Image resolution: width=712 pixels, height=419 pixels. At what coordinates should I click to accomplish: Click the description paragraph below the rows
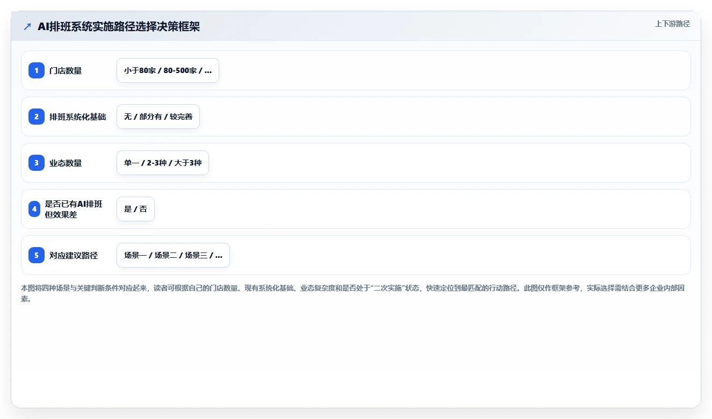pos(353,293)
